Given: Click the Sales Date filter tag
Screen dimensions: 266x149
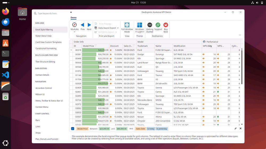Looking at the screenshot, I should click(140, 129).
